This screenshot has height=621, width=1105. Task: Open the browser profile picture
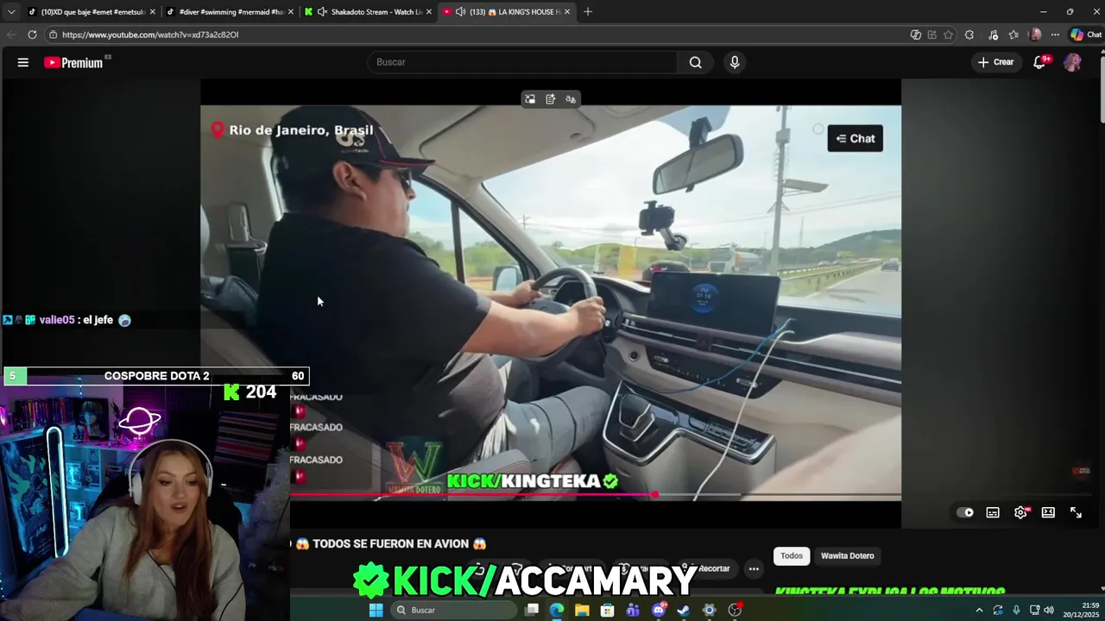pos(1035,34)
